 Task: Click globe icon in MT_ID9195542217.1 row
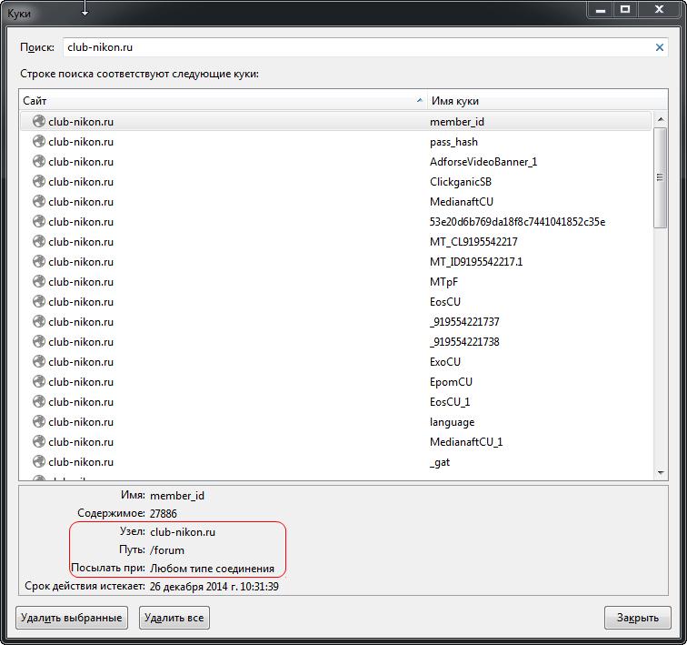39,262
